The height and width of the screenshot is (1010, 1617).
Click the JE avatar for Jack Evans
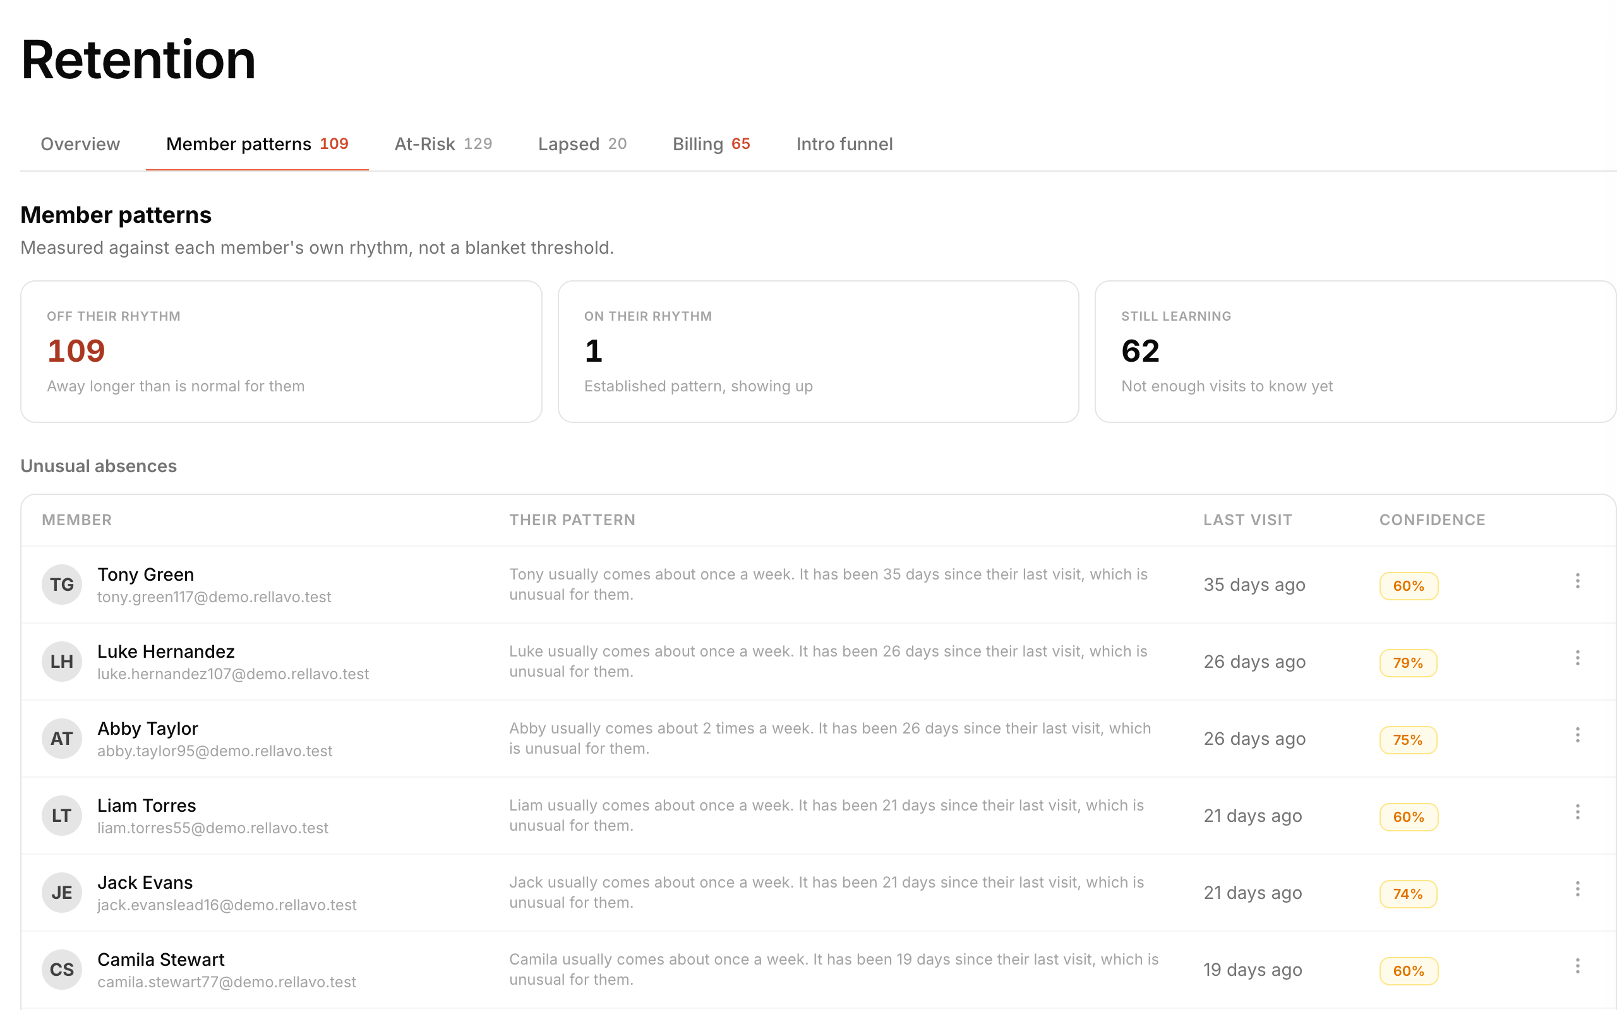click(61, 893)
